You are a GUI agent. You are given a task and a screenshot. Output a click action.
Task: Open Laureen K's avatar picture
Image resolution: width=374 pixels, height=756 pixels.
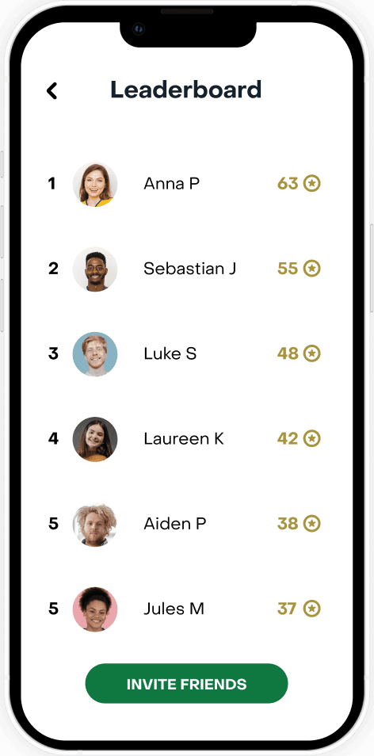click(95, 439)
